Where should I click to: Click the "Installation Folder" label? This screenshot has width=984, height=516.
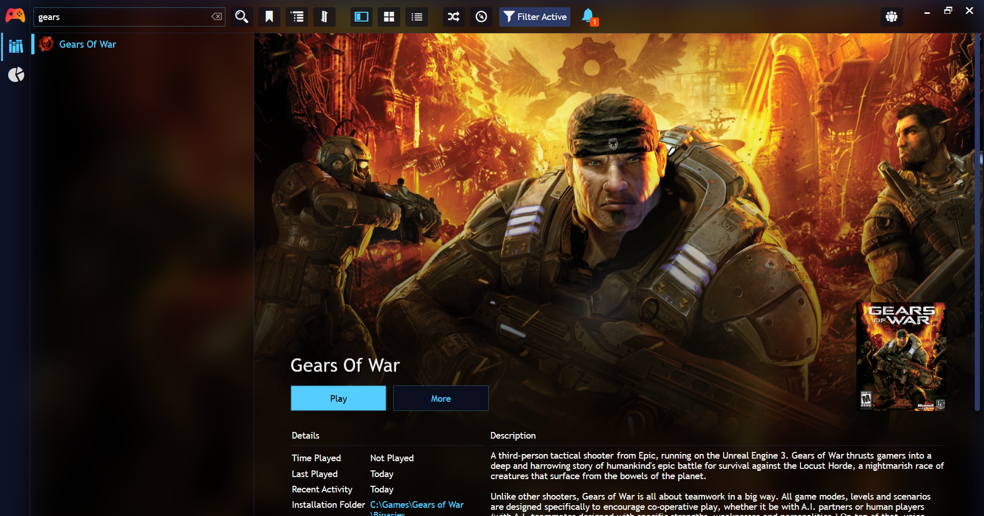point(329,505)
